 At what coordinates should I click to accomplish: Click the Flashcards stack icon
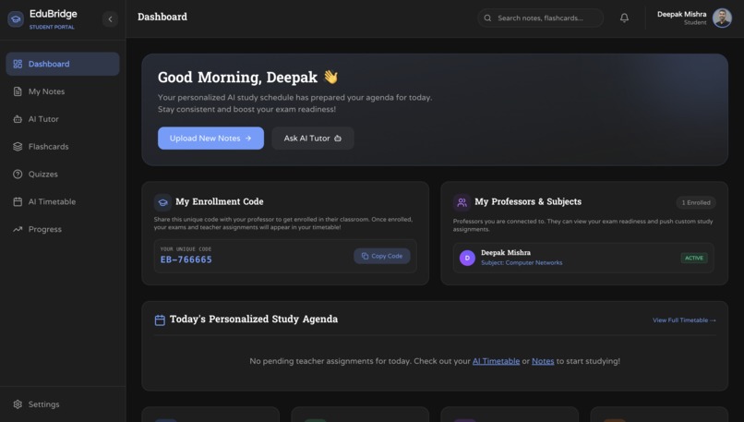point(18,147)
